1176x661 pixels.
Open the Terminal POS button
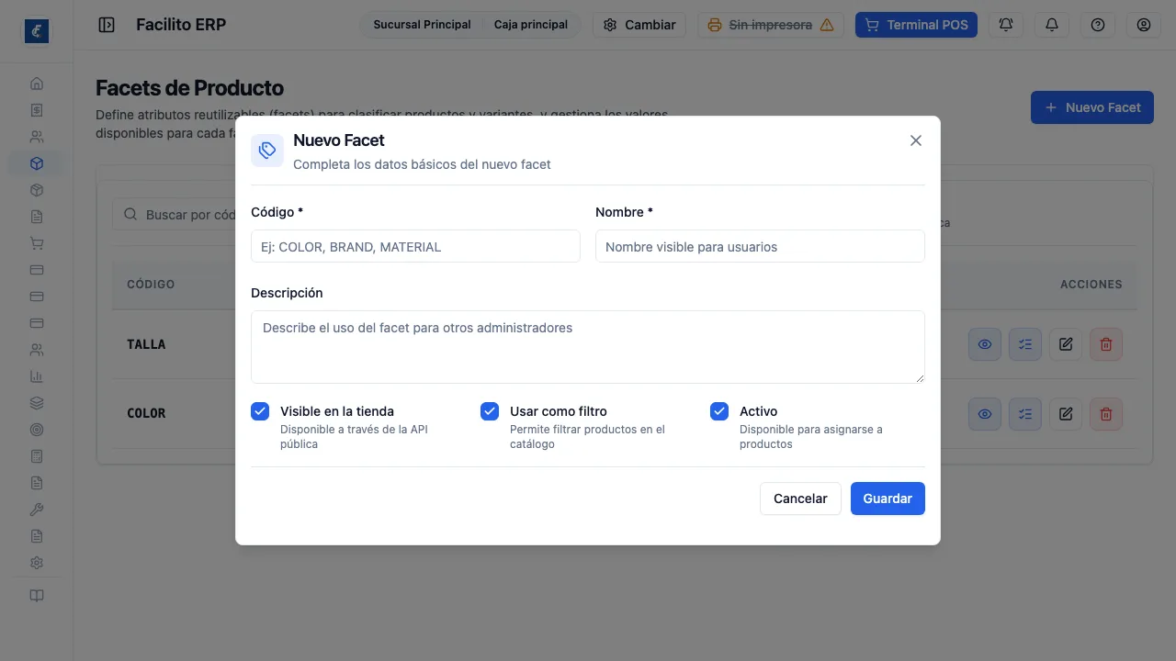point(916,25)
